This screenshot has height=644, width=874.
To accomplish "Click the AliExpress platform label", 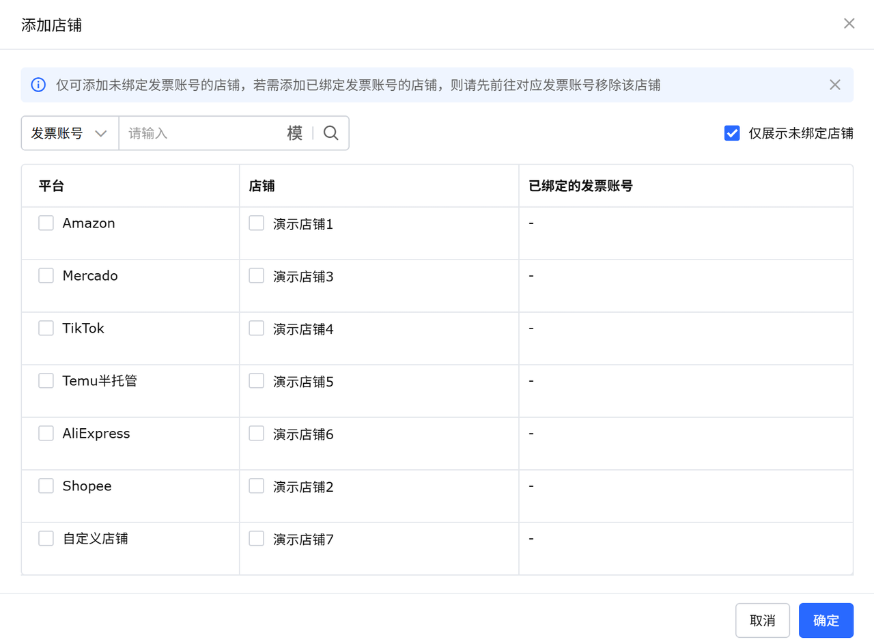I will pos(96,434).
